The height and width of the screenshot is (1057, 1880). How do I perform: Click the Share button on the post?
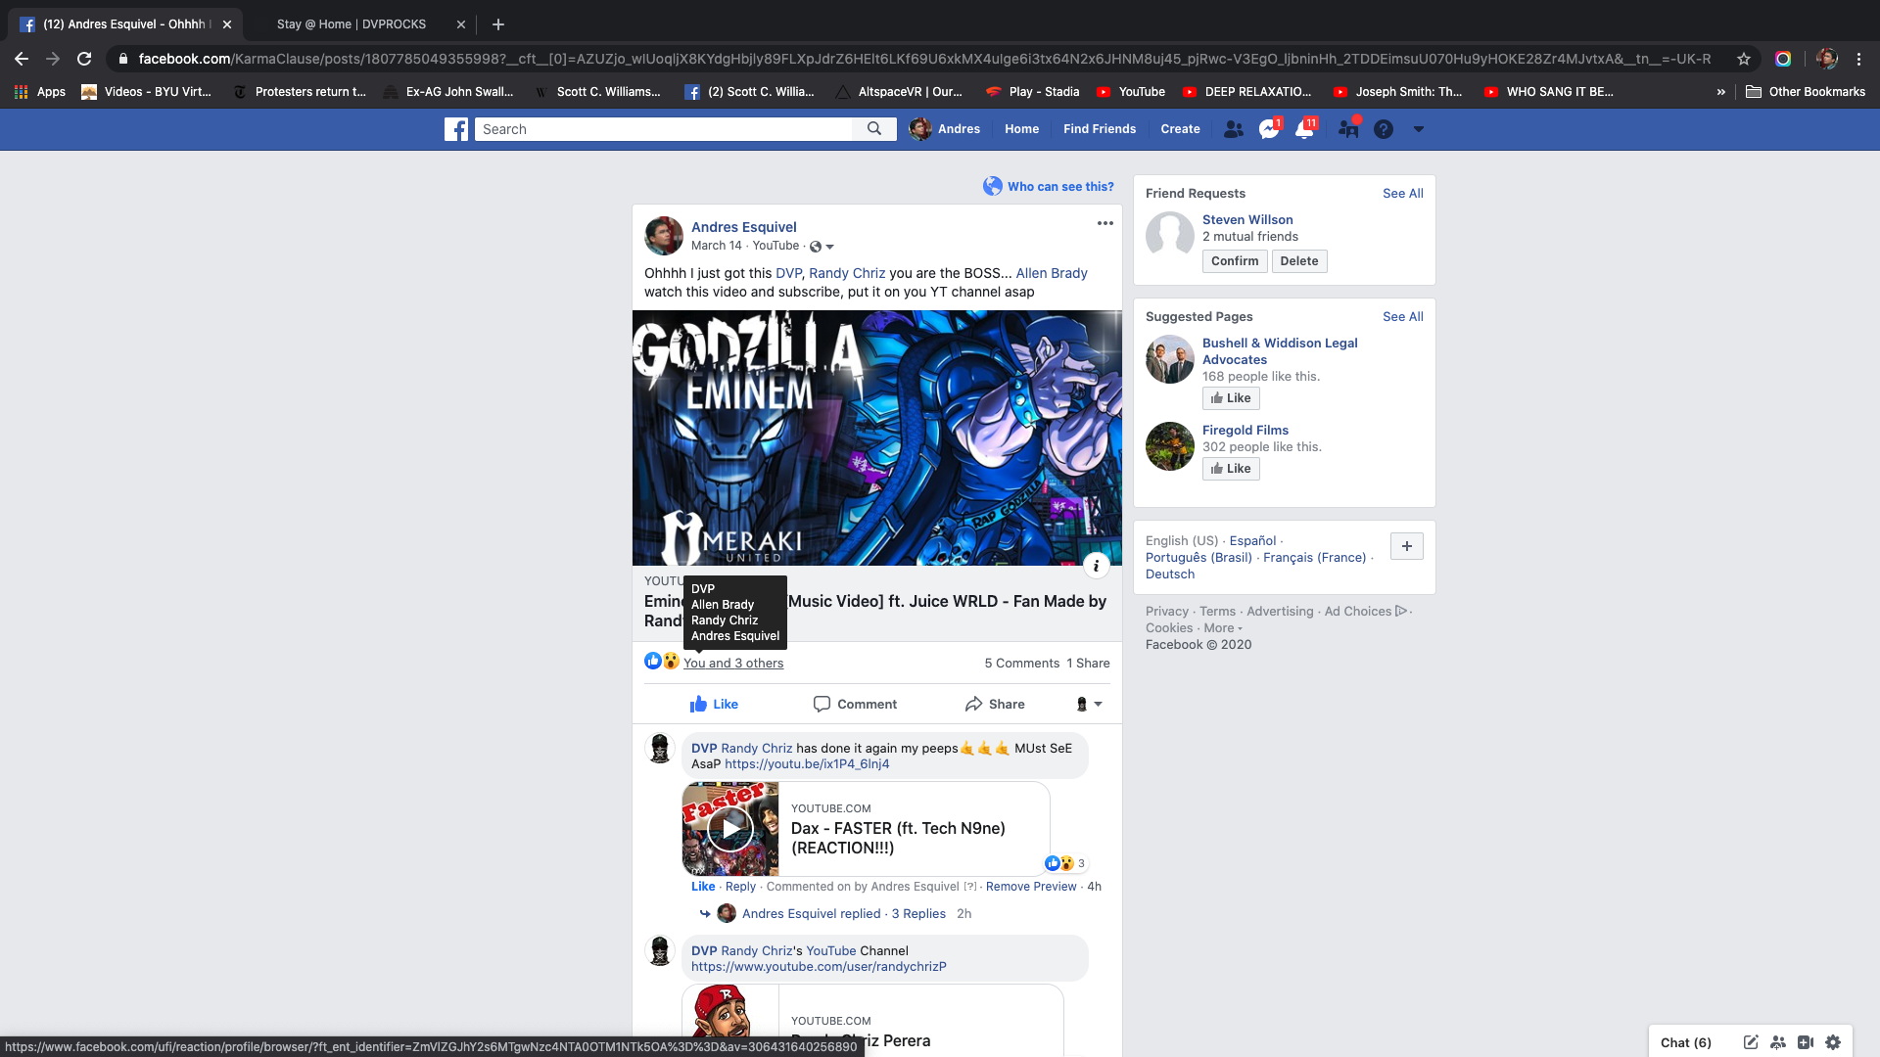tap(995, 704)
